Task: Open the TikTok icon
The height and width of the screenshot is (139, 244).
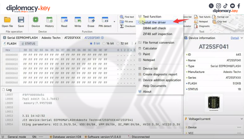Action: 225,6
